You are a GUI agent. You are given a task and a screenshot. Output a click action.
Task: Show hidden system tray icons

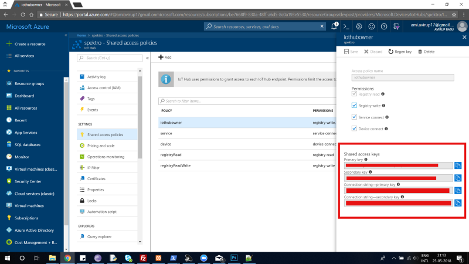[x=393, y=258]
